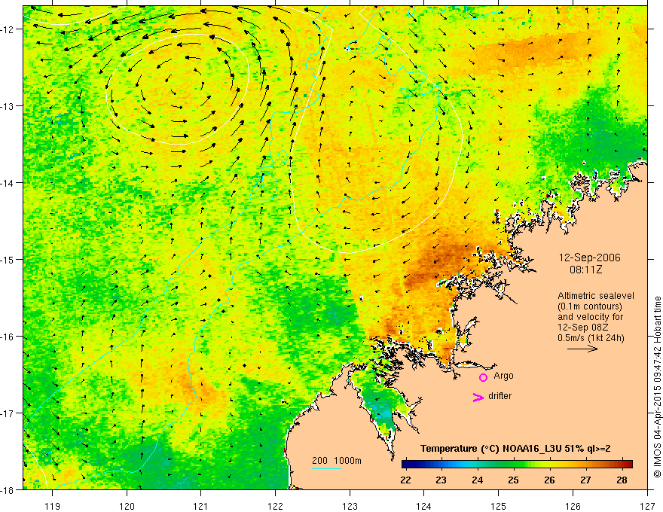Click colorbar tick label '28'
663x512 pixels.
[x=622, y=480]
